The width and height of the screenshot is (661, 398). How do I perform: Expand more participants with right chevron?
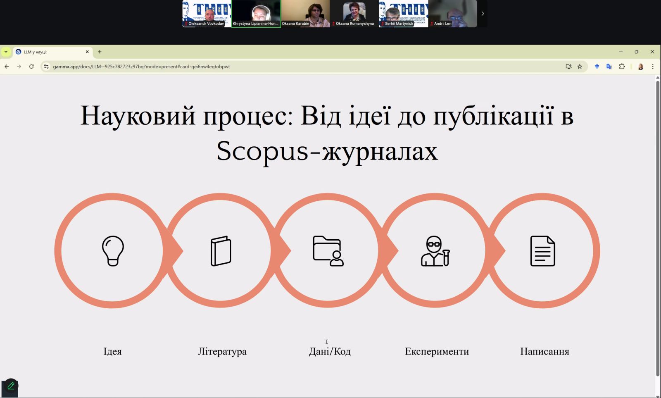tap(483, 13)
